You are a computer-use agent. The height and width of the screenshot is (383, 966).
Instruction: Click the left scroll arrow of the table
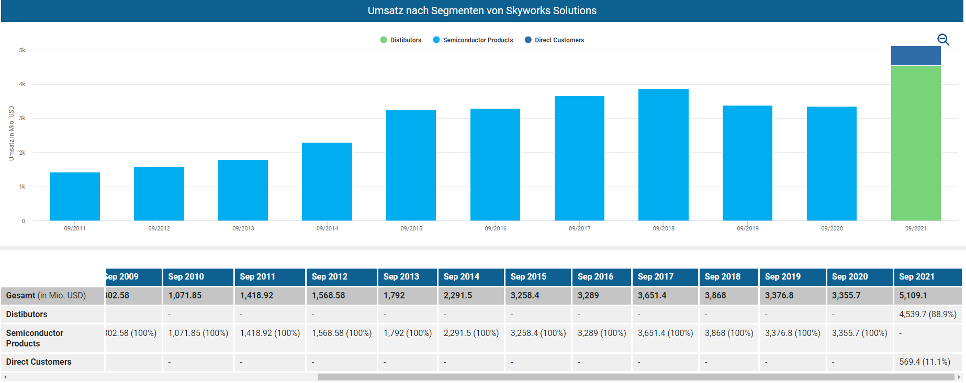click(x=5, y=377)
